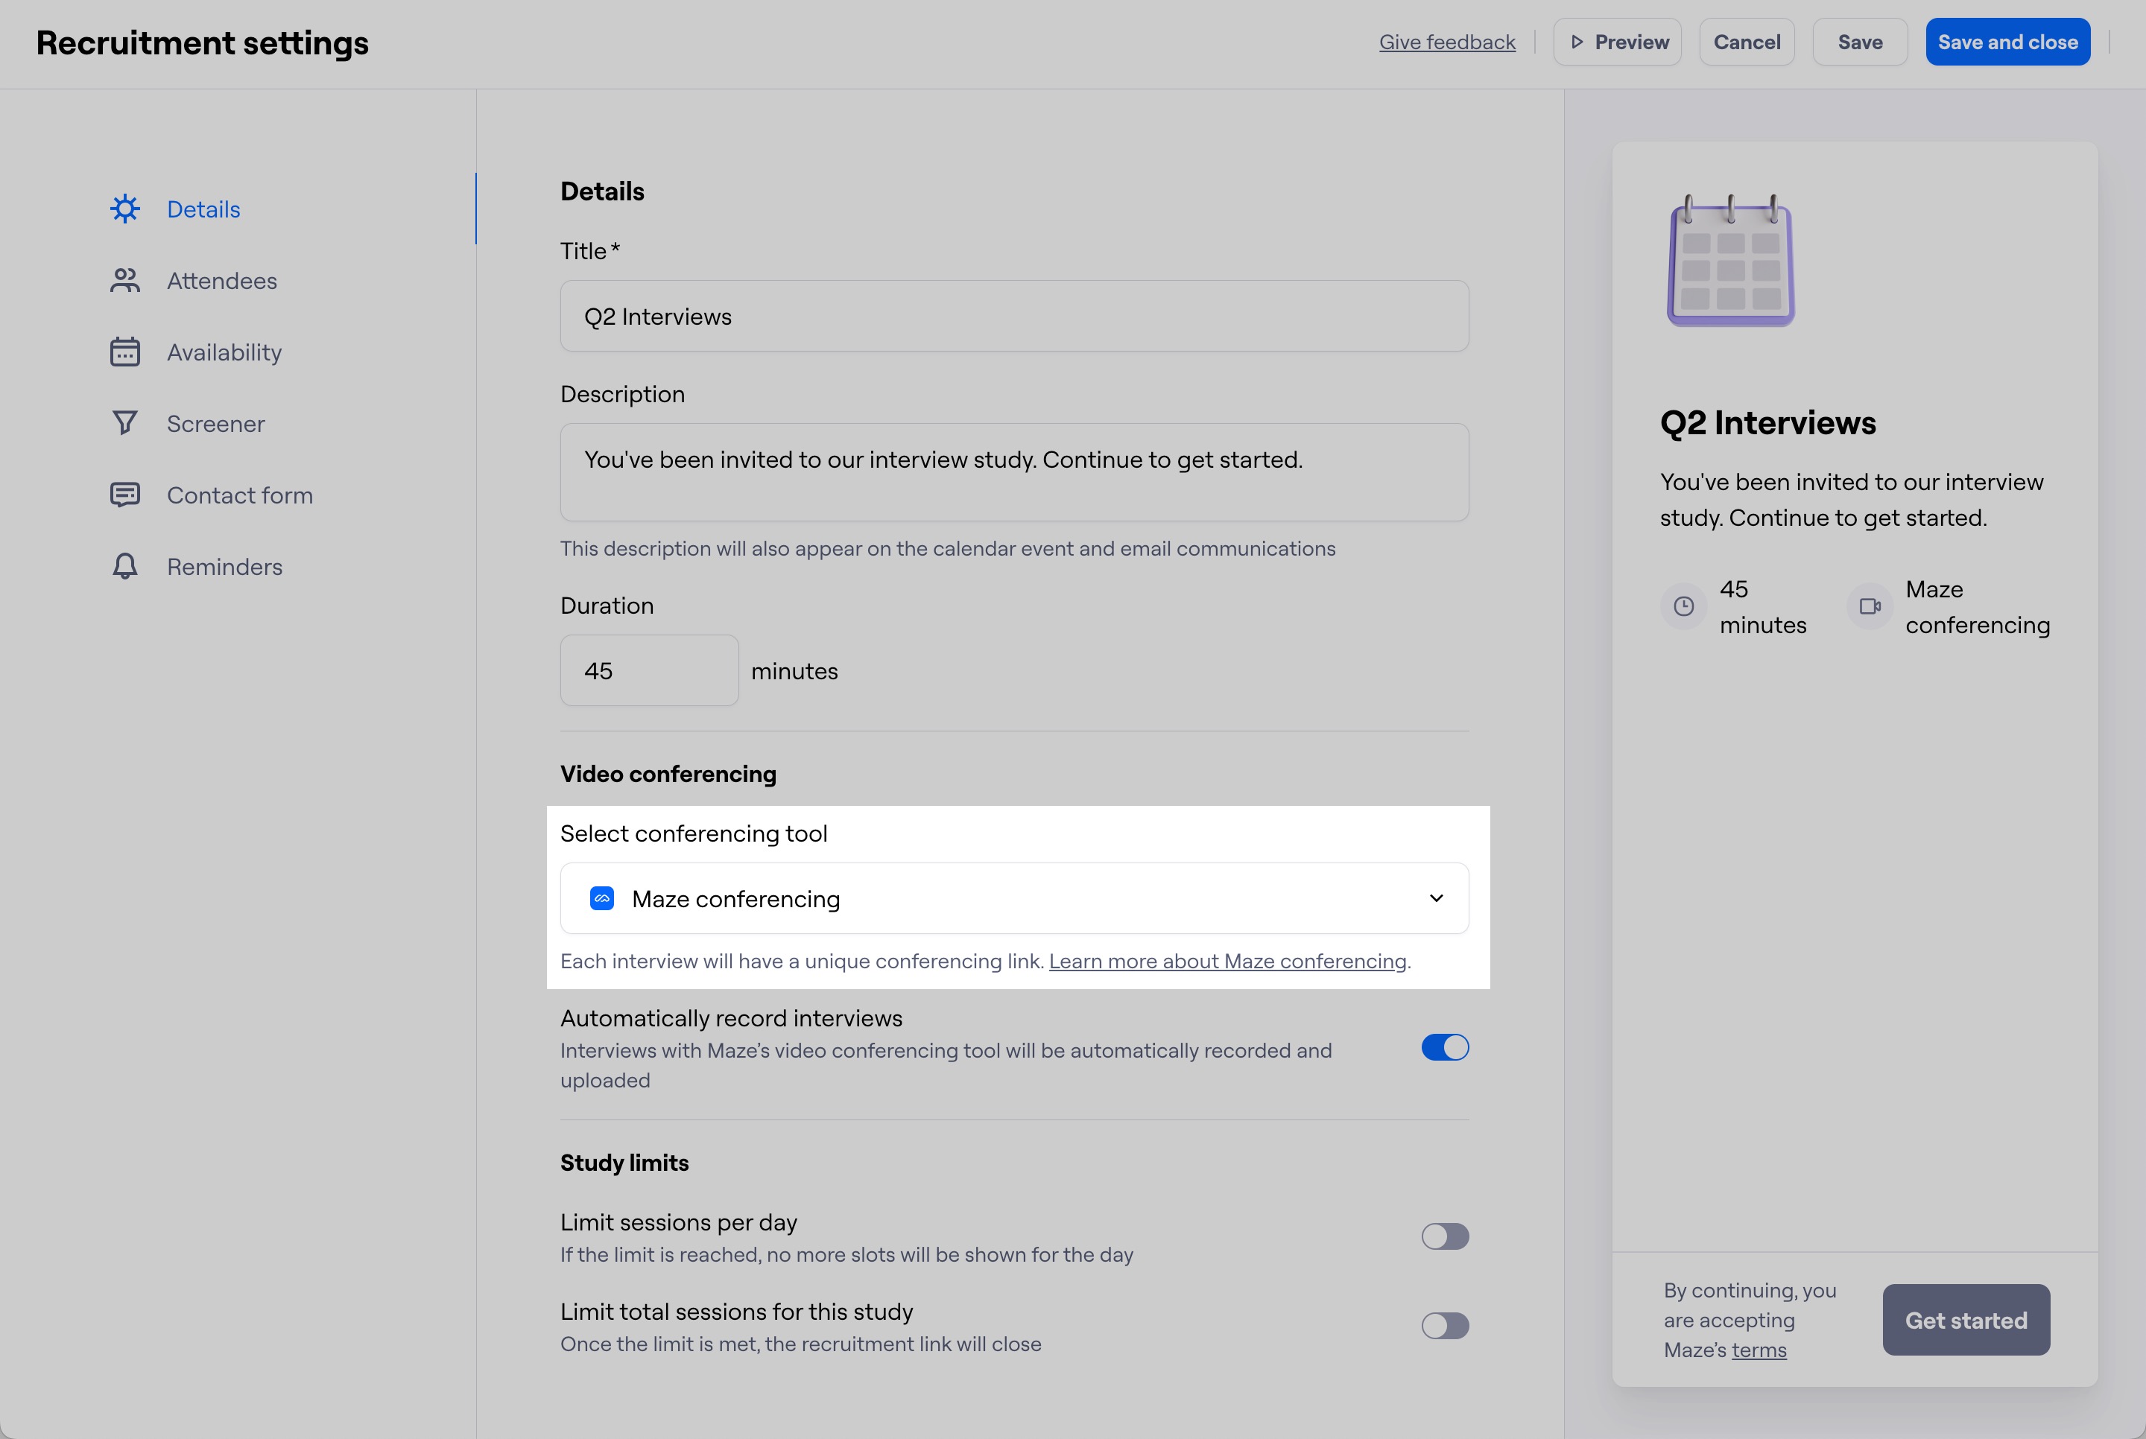Image resolution: width=2146 pixels, height=1439 pixels.
Task: Open Learn more about Maze conferencing link
Action: point(1227,962)
